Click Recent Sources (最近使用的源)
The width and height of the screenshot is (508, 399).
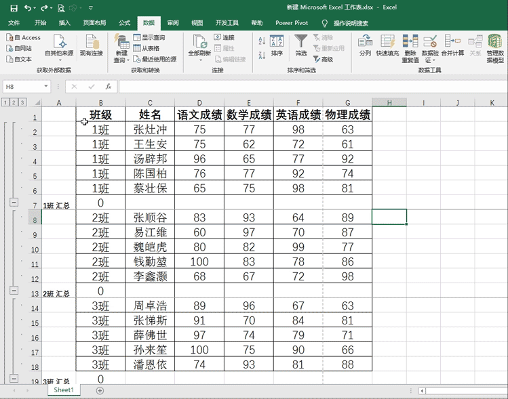pyautogui.click(x=155, y=59)
